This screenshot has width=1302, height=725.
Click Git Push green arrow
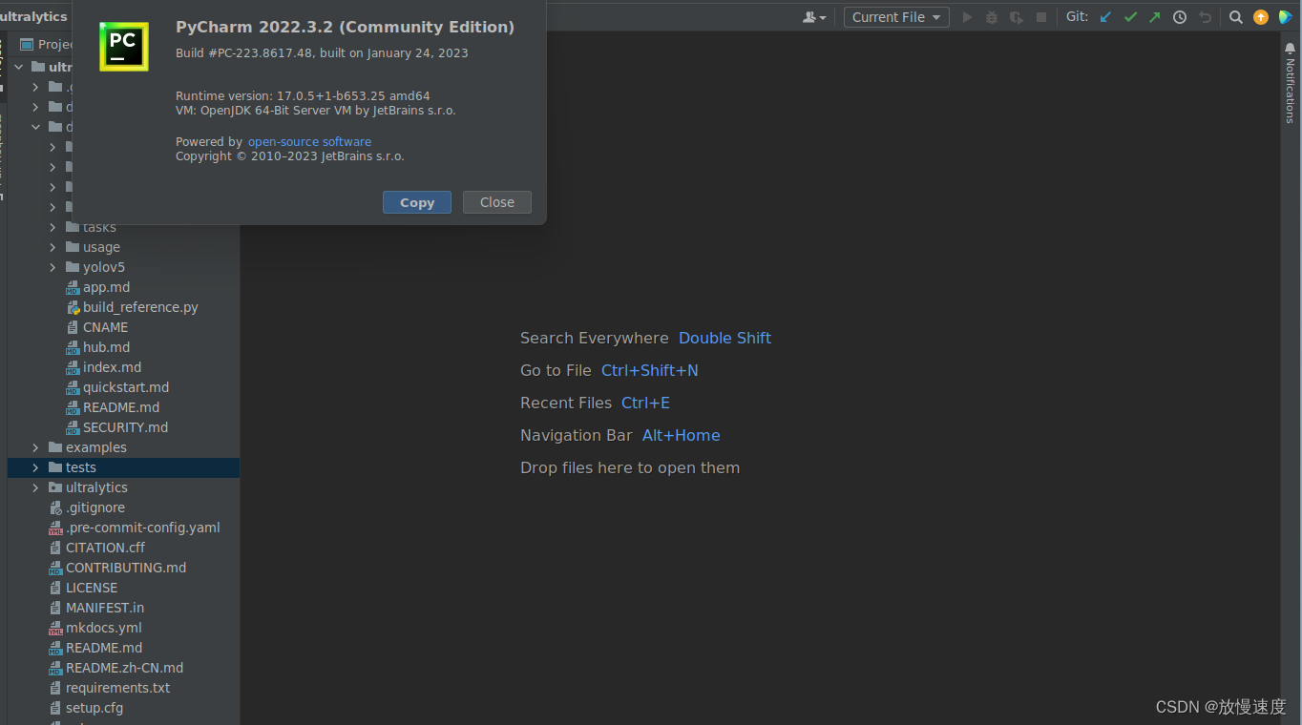(x=1155, y=17)
